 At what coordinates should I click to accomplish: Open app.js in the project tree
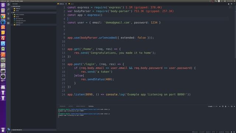tap(17, 17)
